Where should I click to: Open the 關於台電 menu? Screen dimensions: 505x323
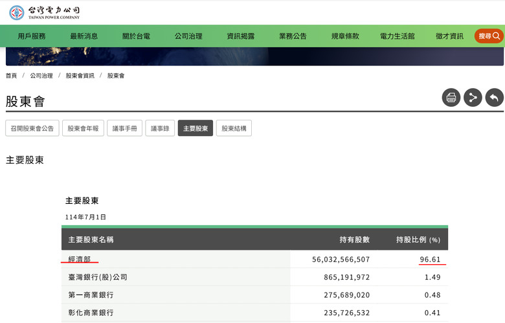[x=136, y=36]
